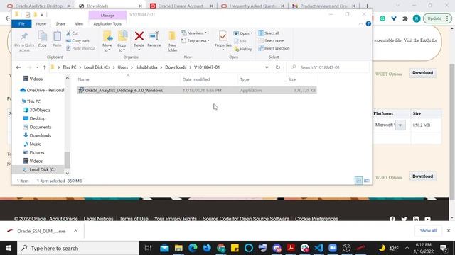Switch to large icons view layout
Image resolution: width=455 pixels, height=255 pixels.
(367, 181)
